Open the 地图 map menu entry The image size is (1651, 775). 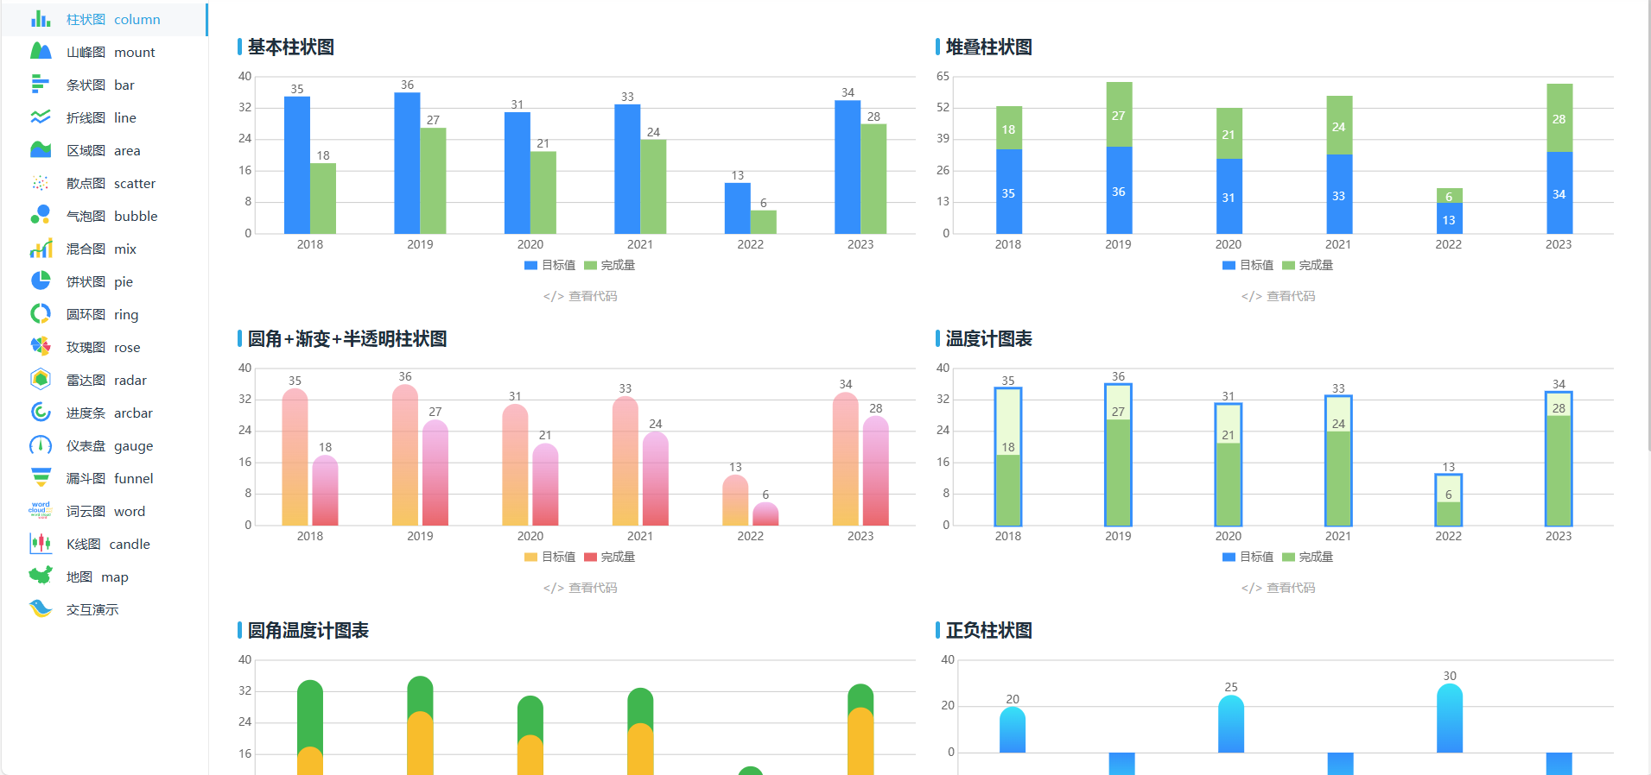click(x=97, y=577)
